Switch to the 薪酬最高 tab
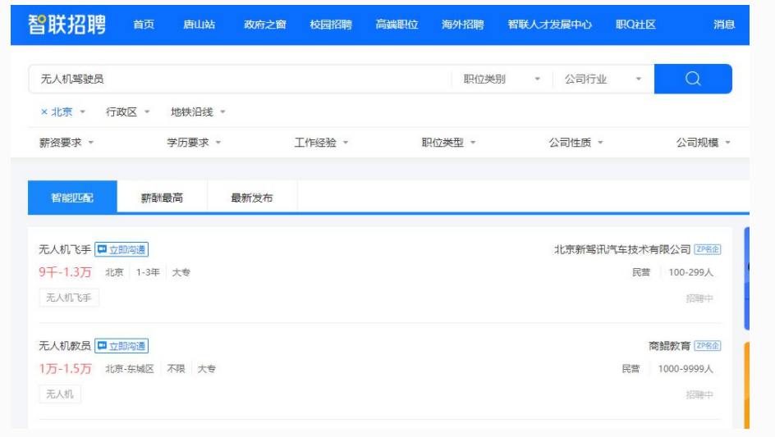 [x=162, y=198]
